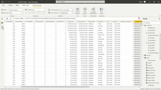Switch to Report view in left sidebar
161x90 pixels.
click(2, 19)
